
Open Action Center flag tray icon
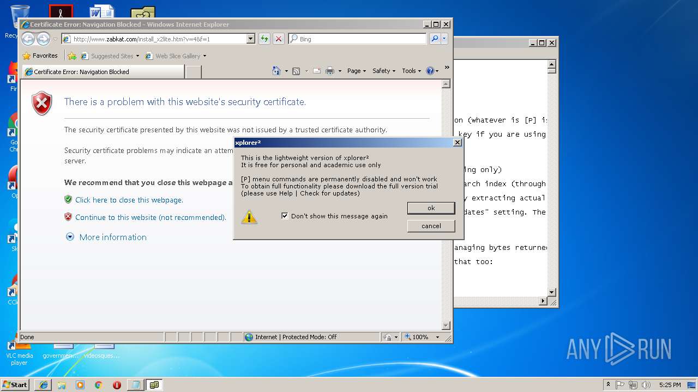620,385
